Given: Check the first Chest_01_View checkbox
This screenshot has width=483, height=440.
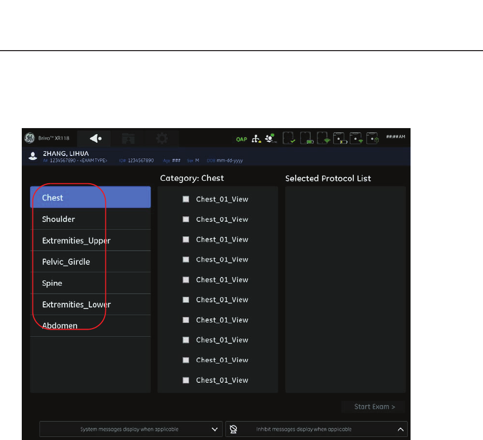Looking at the screenshot, I should [x=186, y=199].
